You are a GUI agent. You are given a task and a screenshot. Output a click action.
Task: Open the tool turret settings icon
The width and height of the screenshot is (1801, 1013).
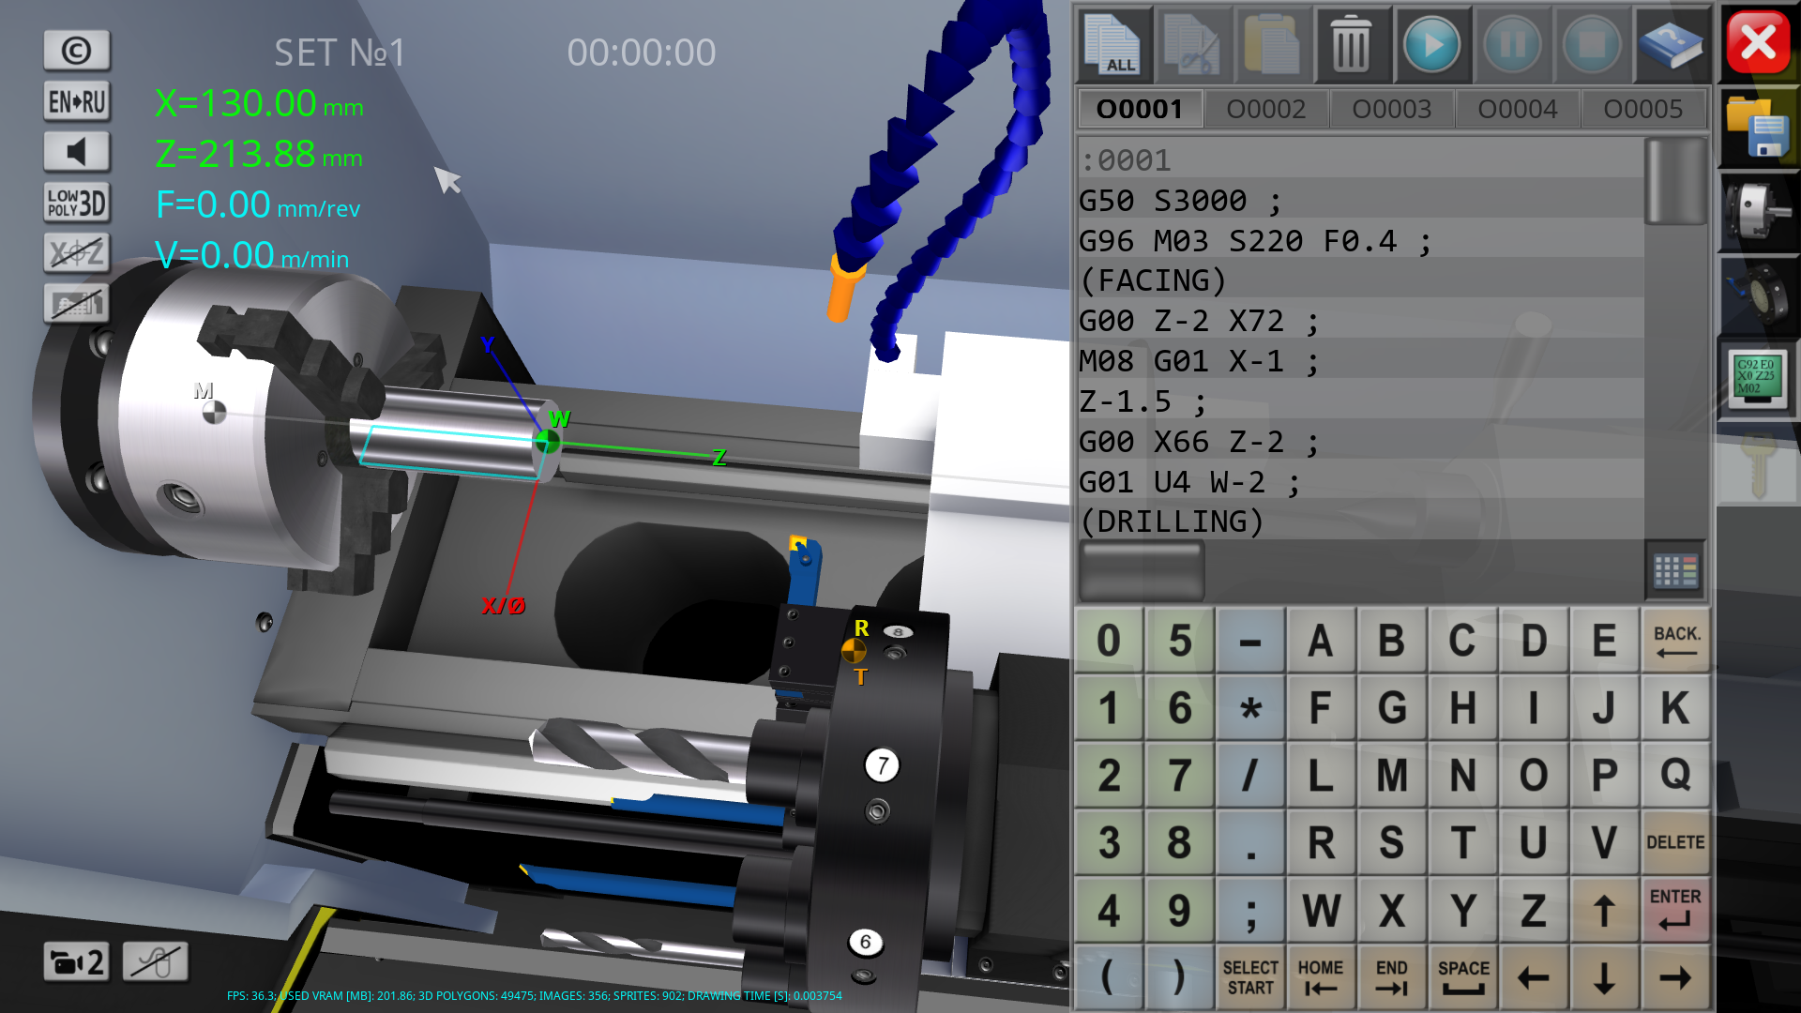point(1759,296)
